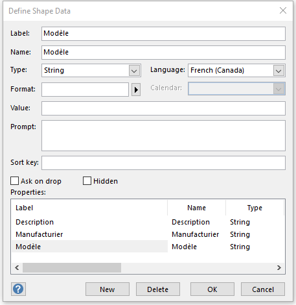Click inside the Prompt text area
This screenshot has height=305, width=296.
coord(163,136)
